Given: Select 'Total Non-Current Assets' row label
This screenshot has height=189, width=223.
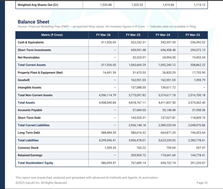Looking at the screenshot, I should (35, 95).
